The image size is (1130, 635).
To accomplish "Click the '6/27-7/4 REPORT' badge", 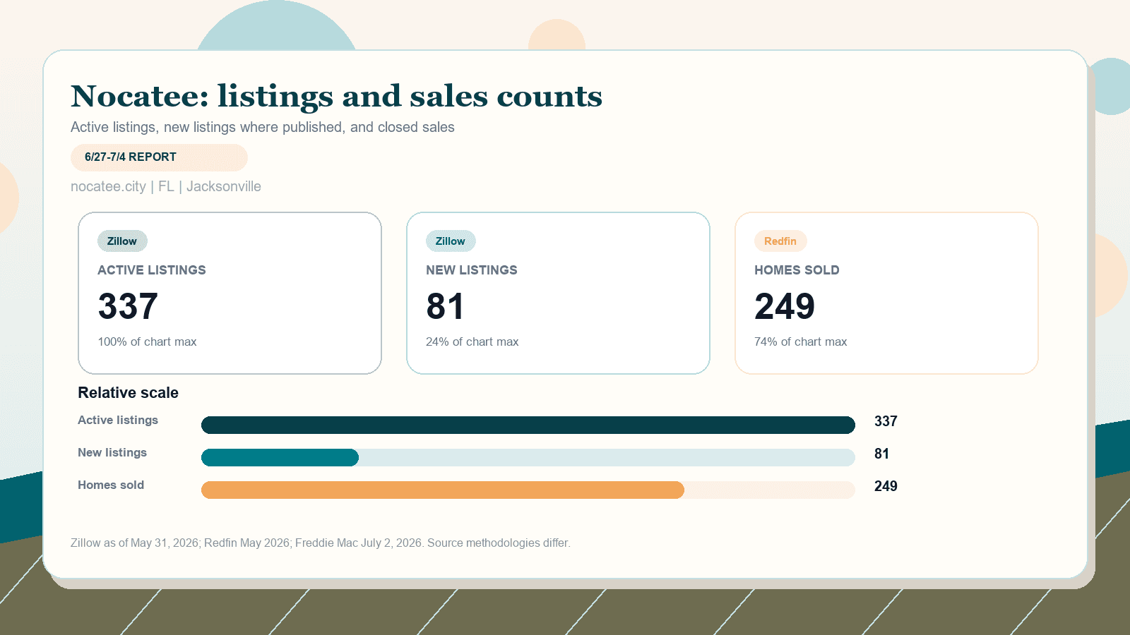I will click(159, 157).
